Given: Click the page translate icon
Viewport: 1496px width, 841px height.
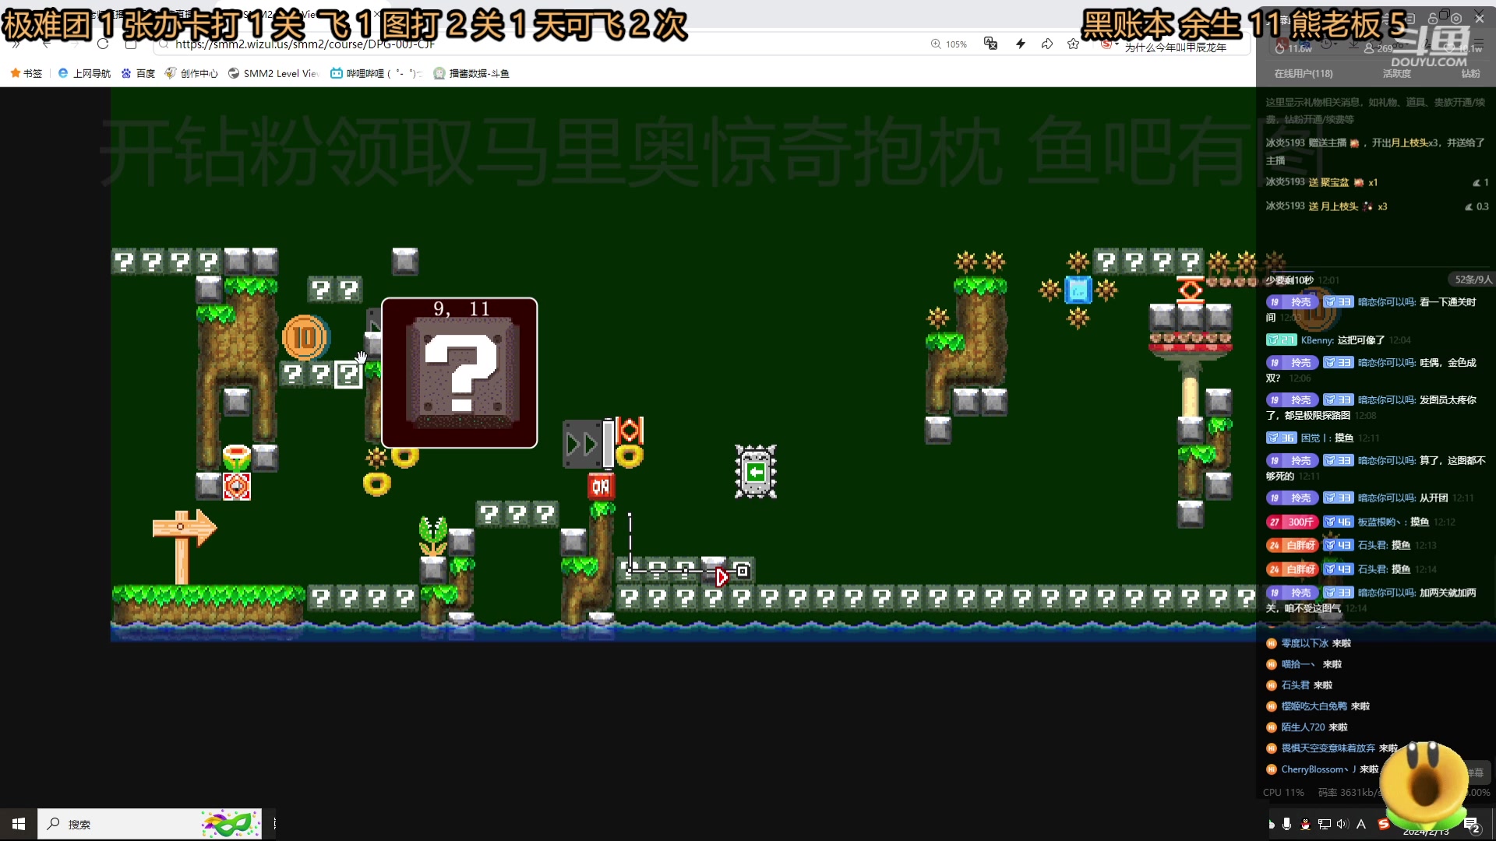Looking at the screenshot, I should [x=990, y=44].
